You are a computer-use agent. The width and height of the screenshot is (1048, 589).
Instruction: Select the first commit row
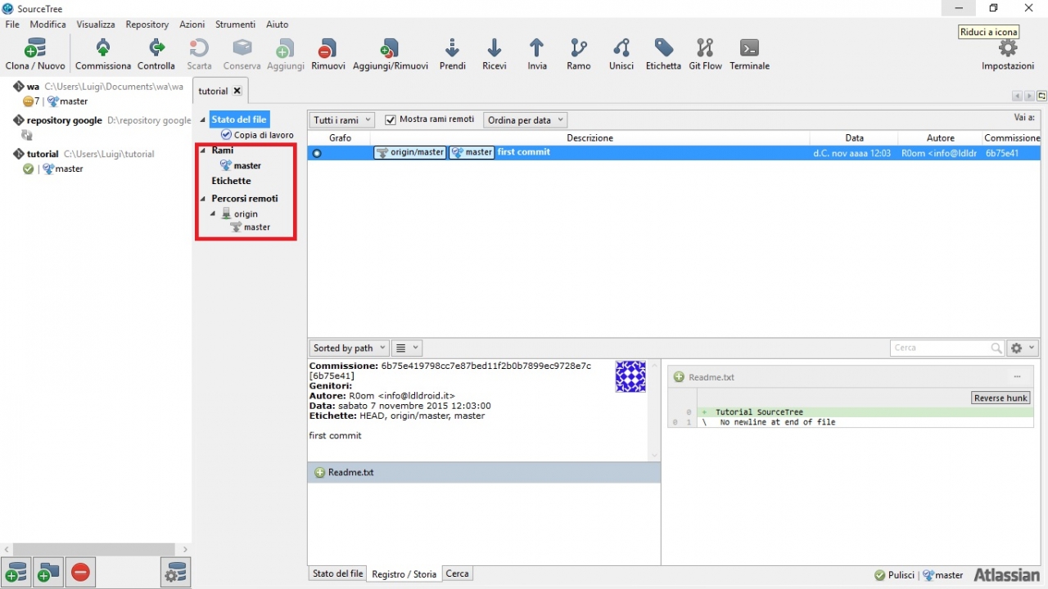coord(674,153)
